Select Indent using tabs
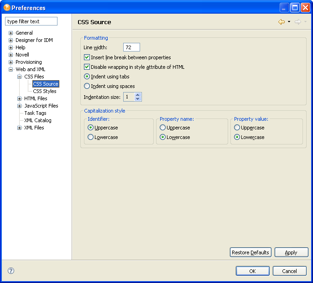The height and width of the screenshot is (283, 313). tap(87, 77)
